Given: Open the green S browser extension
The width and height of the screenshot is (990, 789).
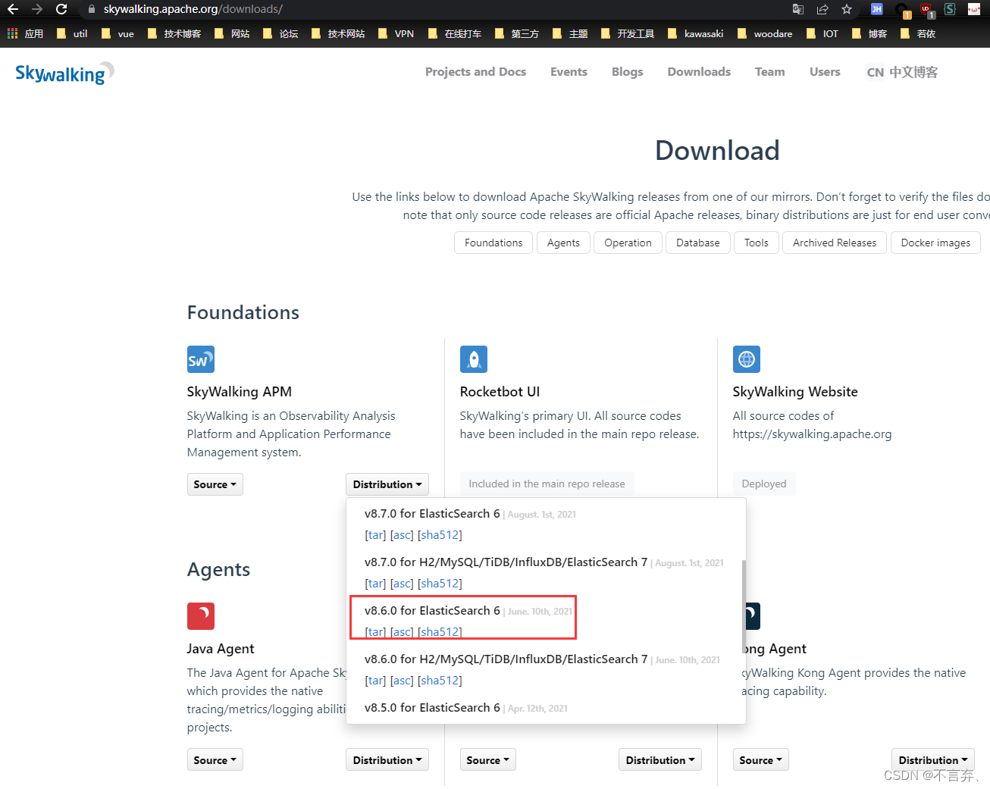Looking at the screenshot, I should (x=950, y=9).
